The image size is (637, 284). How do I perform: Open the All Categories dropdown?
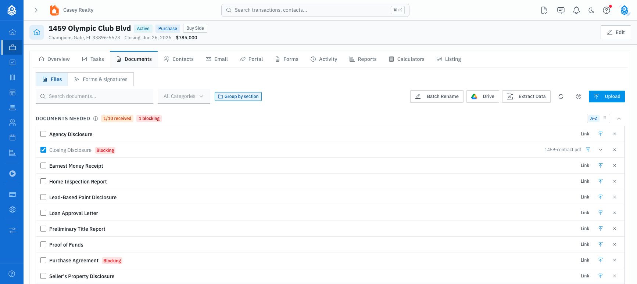[184, 97]
